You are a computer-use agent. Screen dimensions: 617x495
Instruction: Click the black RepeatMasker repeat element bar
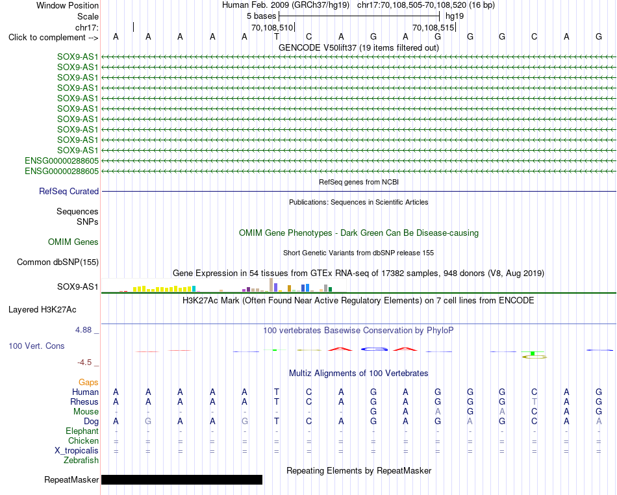[182, 479]
